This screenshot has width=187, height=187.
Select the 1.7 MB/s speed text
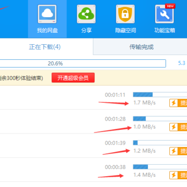(x=144, y=103)
